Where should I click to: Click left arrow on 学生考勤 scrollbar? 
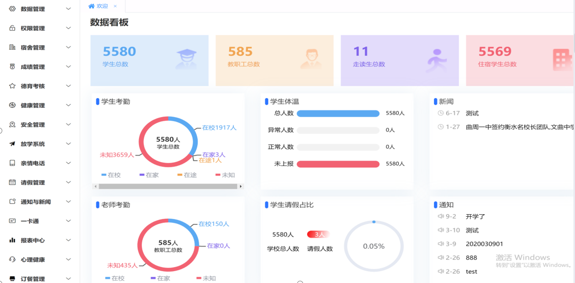(95, 186)
